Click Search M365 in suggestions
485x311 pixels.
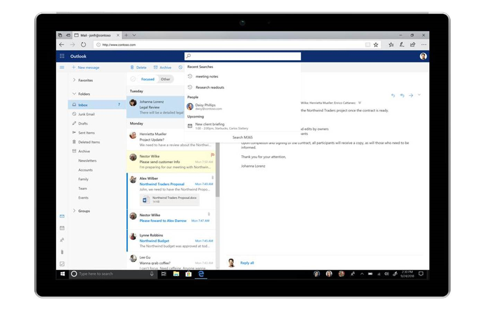[242, 137]
